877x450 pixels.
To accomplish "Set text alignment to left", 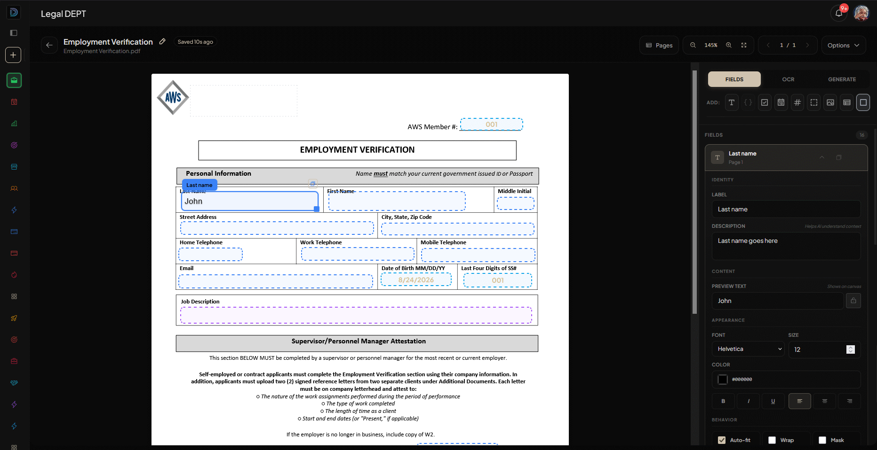I will tap(800, 401).
